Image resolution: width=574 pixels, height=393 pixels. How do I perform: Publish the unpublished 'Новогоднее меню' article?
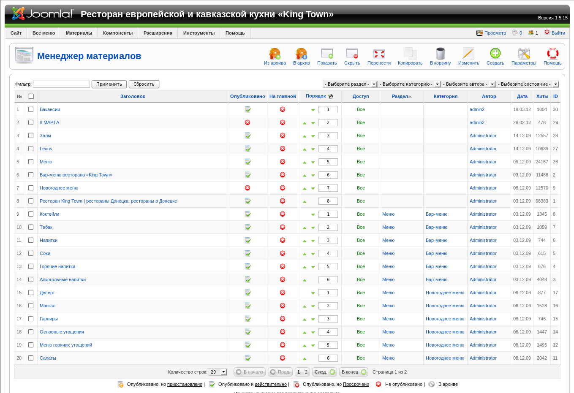(248, 188)
